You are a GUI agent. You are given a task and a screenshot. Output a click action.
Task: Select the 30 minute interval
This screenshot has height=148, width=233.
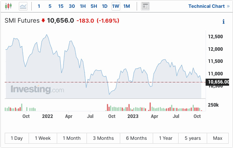72,6
